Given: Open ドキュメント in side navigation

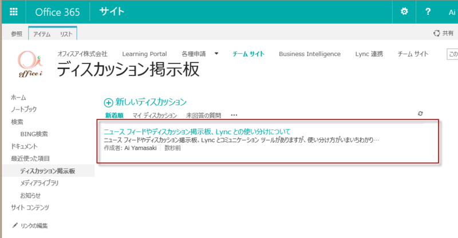Looking at the screenshot, I should coord(24,146).
